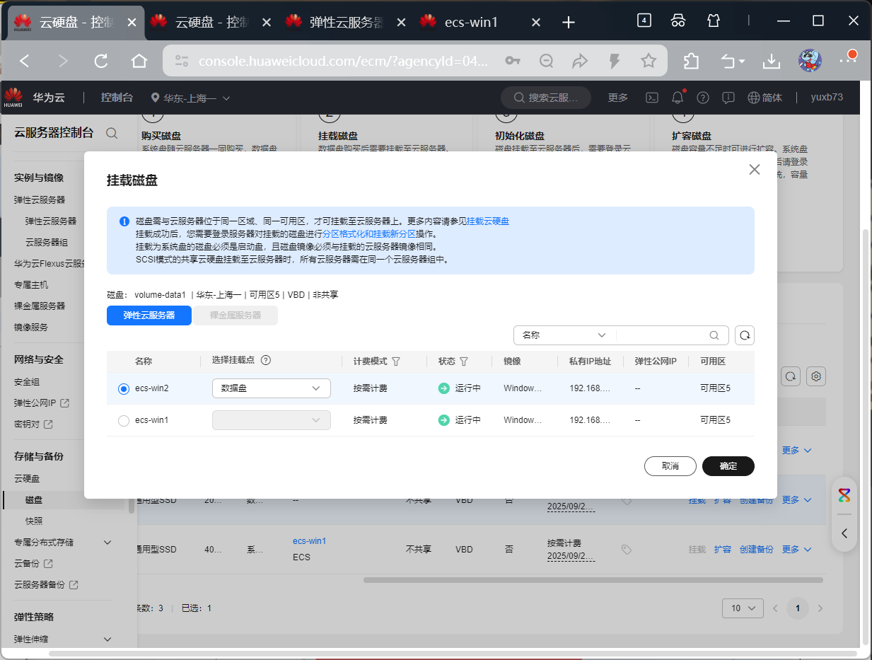
Task: Go back in browser history
Action: pyautogui.click(x=25, y=61)
